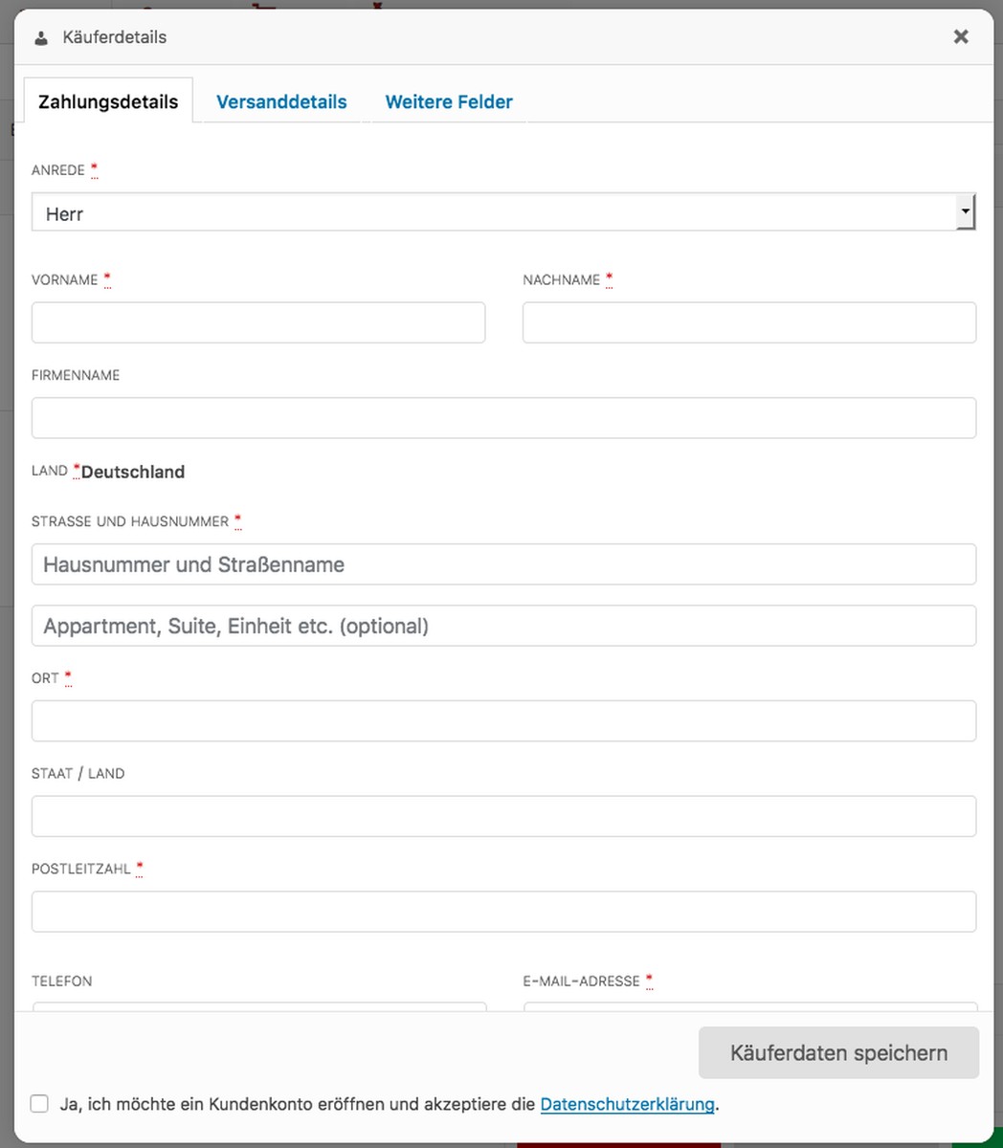Close the Käuferdetails dialog
The width and height of the screenshot is (1003, 1148).
coord(961,36)
